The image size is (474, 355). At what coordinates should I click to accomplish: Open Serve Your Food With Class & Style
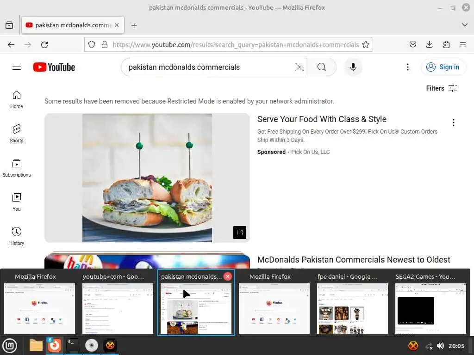click(x=322, y=119)
